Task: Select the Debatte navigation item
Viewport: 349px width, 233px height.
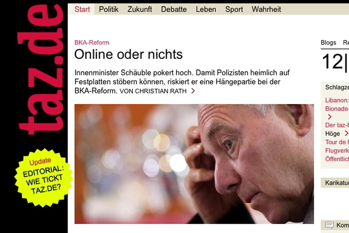Action: (x=174, y=9)
